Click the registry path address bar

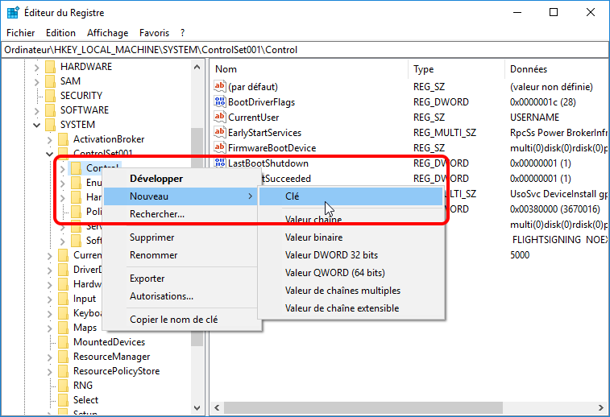tap(305, 50)
